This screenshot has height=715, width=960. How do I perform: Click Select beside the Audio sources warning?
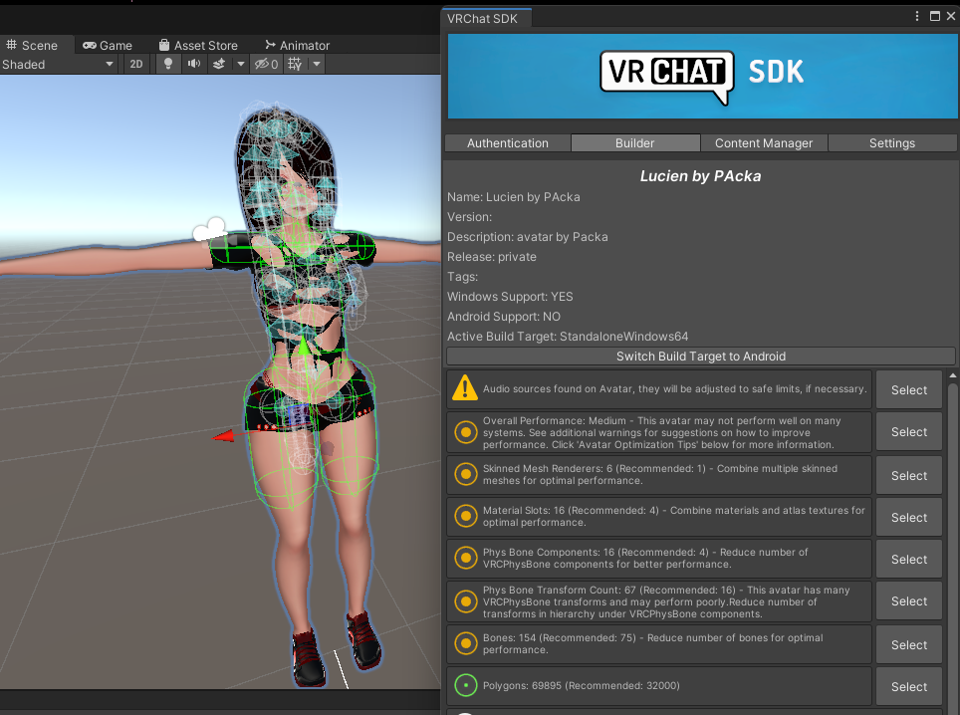909,390
